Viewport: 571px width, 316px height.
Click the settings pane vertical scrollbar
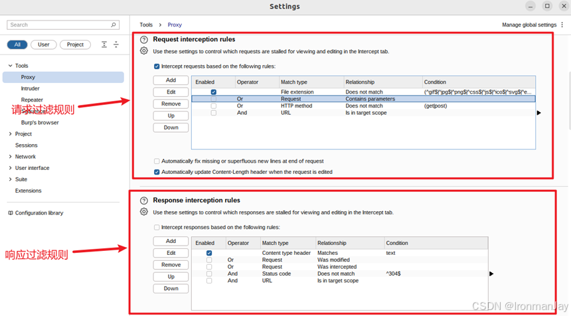pyautogui.click(x=569, y=101)
